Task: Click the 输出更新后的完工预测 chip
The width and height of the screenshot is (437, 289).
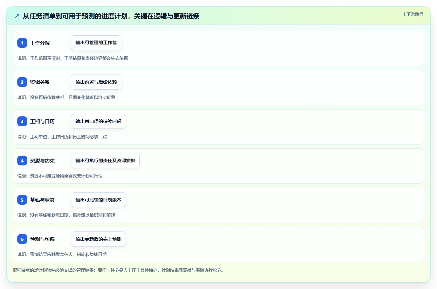Action: click(98, 239)
